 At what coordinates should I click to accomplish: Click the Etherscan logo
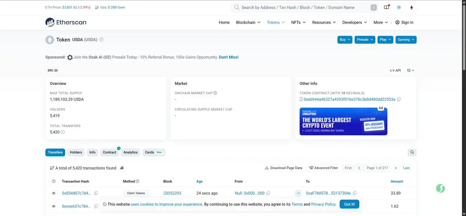pos(66,22)
